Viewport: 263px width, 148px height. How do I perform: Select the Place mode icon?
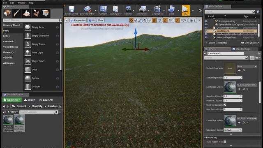click(x=7, y=13)
